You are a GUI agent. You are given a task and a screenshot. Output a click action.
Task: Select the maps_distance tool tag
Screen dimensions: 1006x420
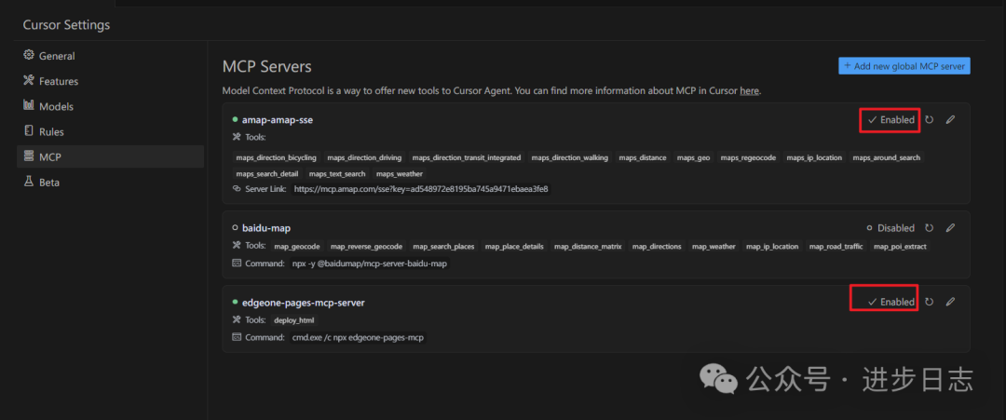tap(643, 157)
